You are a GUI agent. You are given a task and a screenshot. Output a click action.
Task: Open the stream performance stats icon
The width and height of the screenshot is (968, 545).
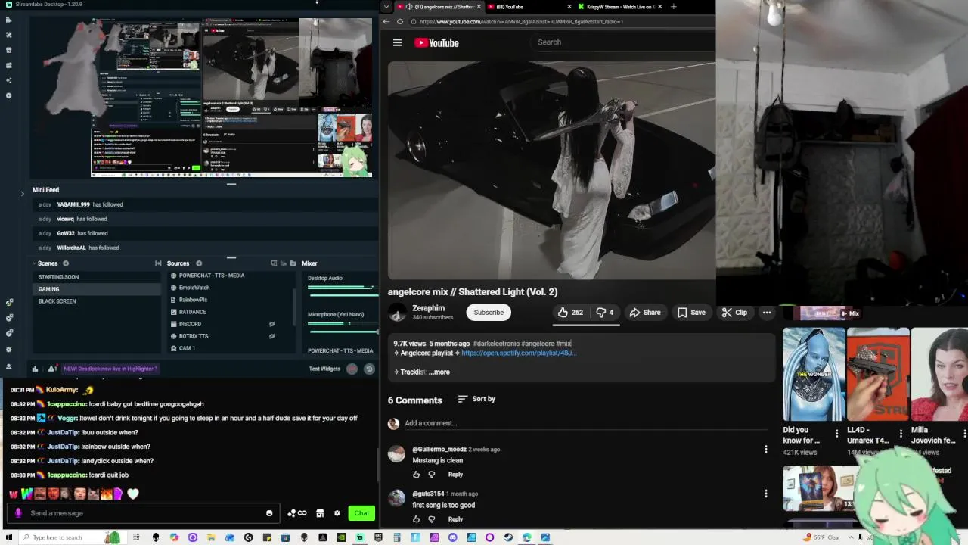[35, 369]
